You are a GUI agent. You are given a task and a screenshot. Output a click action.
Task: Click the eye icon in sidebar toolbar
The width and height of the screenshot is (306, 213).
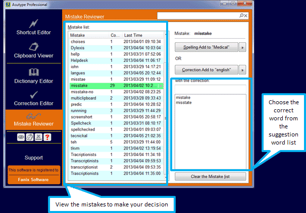(21, 137)
